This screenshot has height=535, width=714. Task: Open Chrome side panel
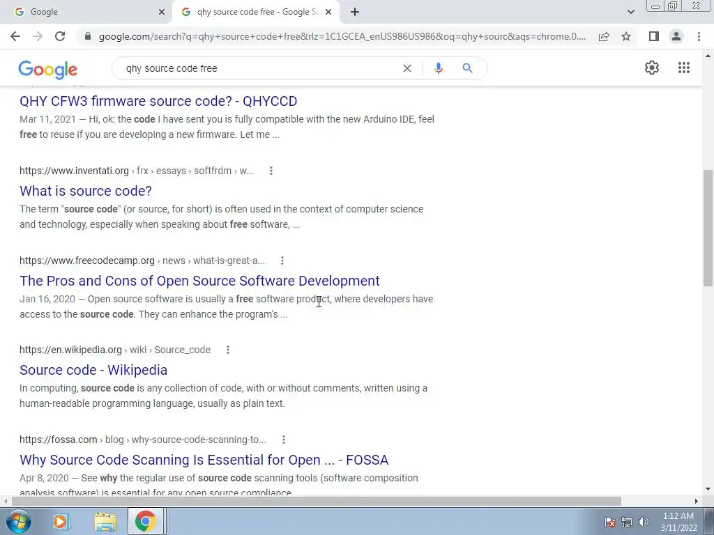pos(654,36)
